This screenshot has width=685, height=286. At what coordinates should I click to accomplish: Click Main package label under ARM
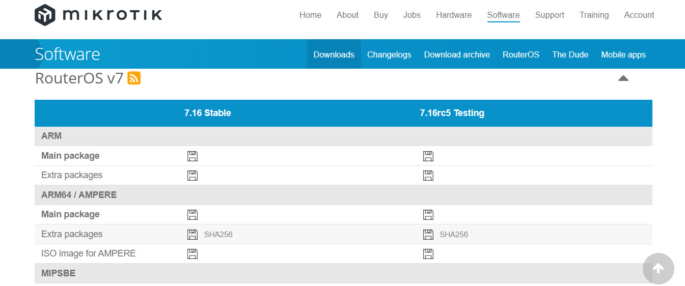(x=70, y=156)
